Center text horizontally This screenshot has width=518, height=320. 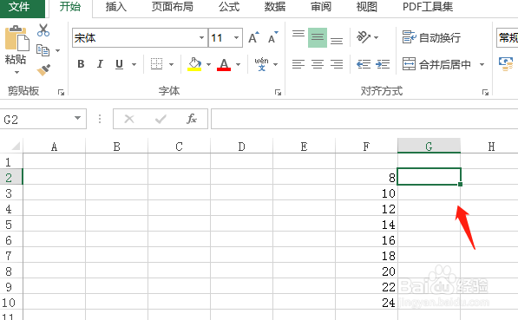(x=318, y=64)
